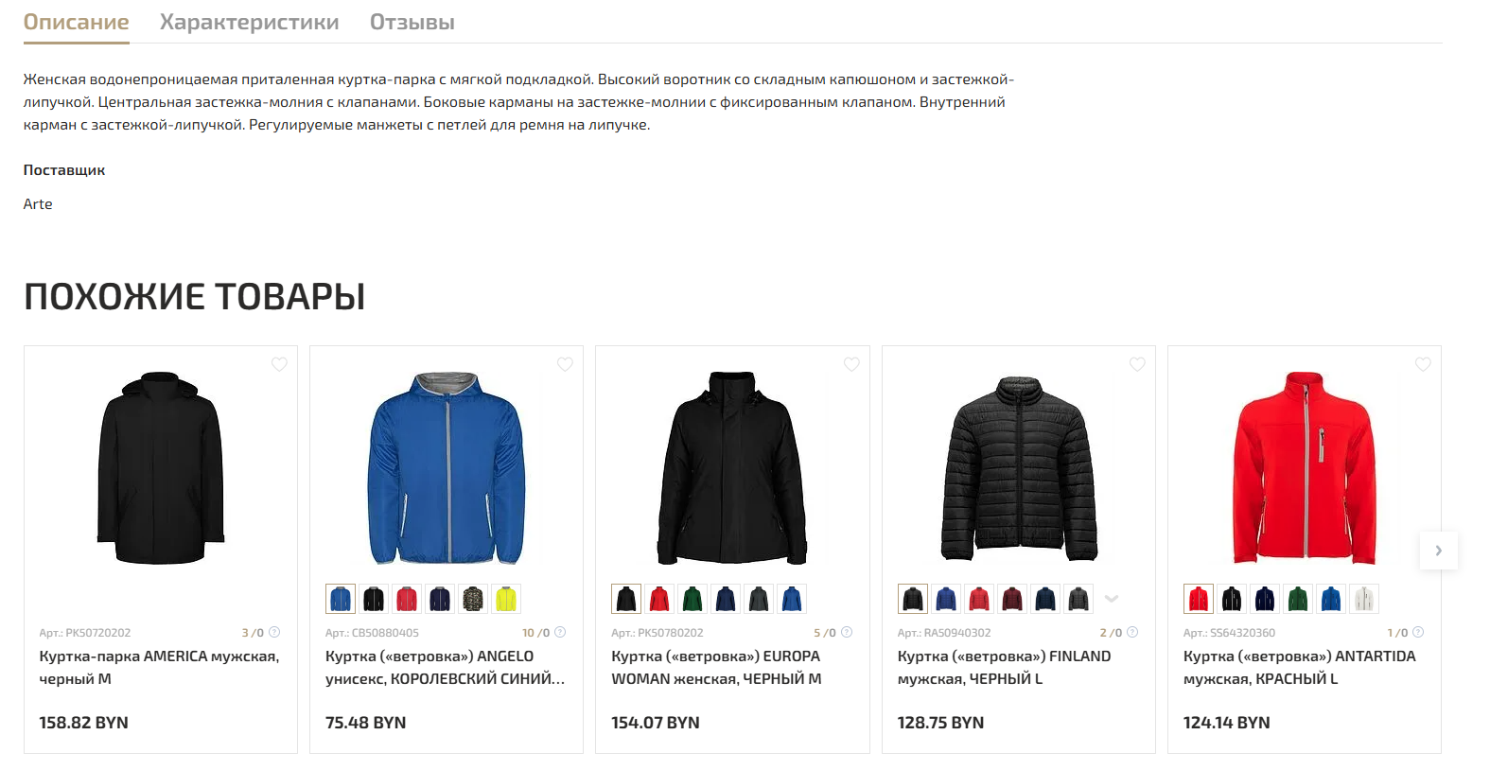Screen dimensions: 1490x770
Task: Click info icon beside PK50780202 availability
Action: pyautogui.click(x=847, y=632)
